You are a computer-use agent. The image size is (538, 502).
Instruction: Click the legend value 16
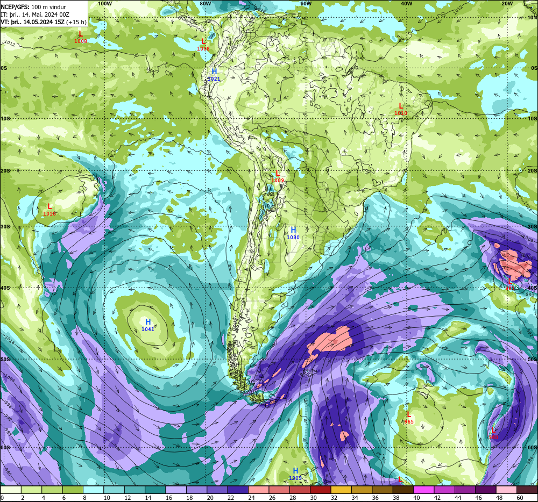pyautogui.click(x=169, y=498)
